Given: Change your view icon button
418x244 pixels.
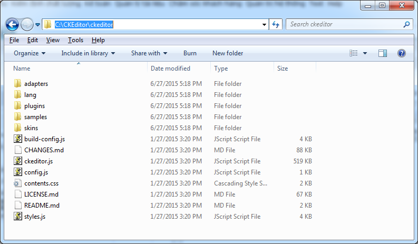Looking at the screenshot, I should [354, 53].
